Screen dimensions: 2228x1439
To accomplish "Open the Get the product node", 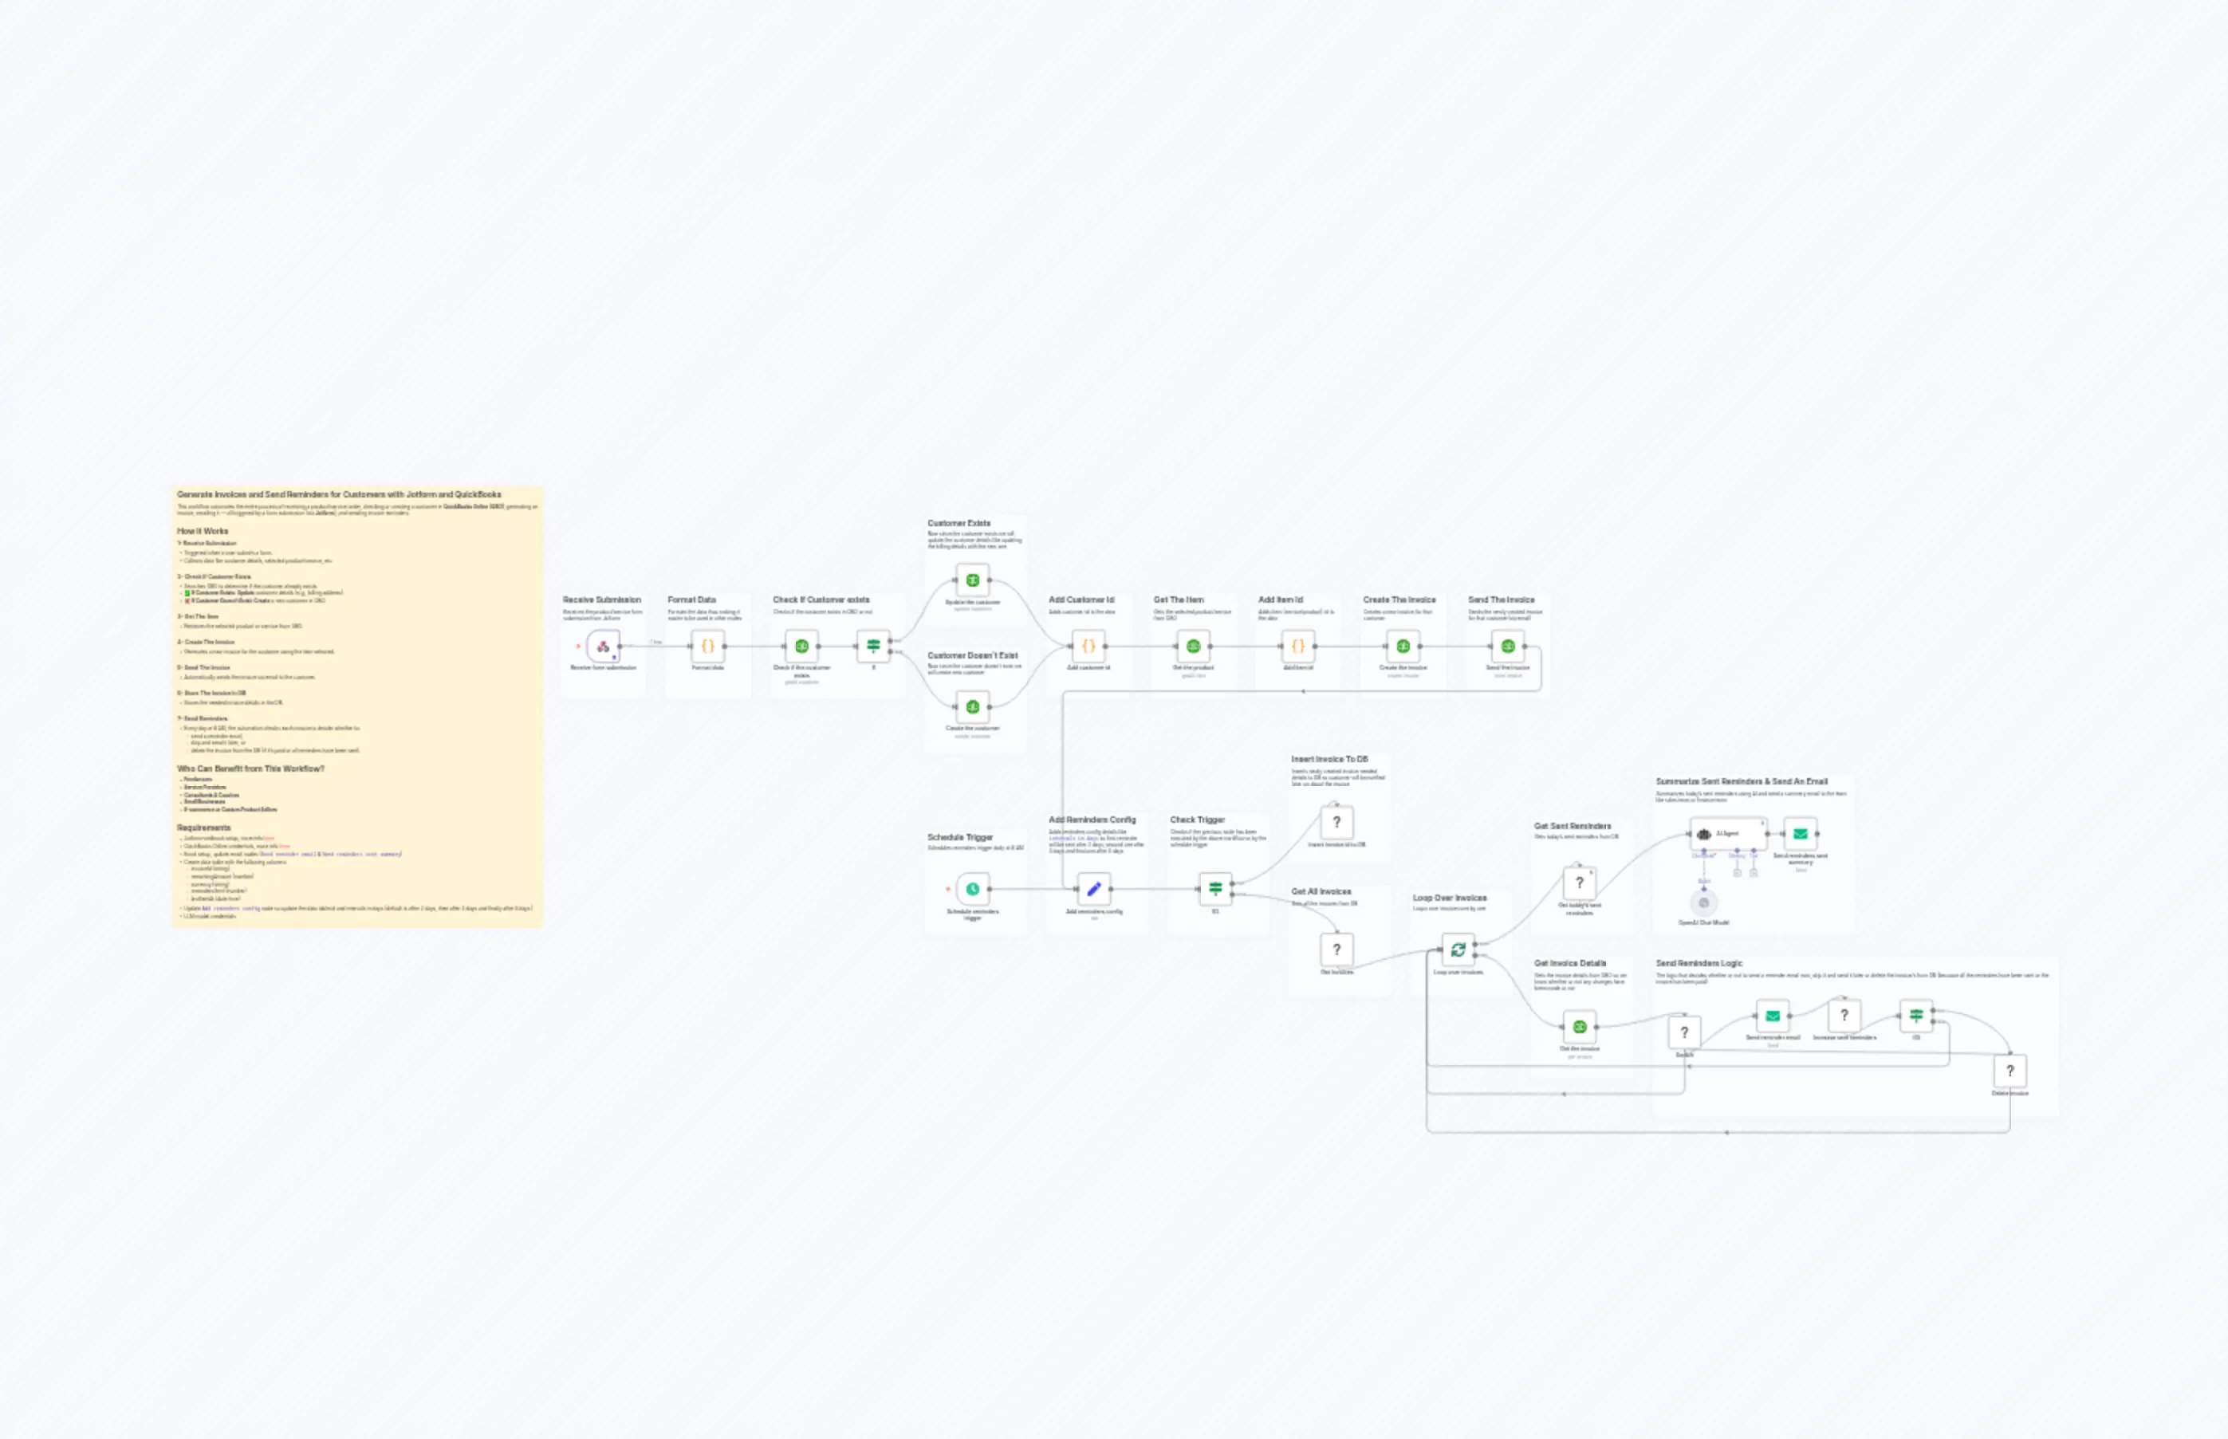I will 1192,647.
